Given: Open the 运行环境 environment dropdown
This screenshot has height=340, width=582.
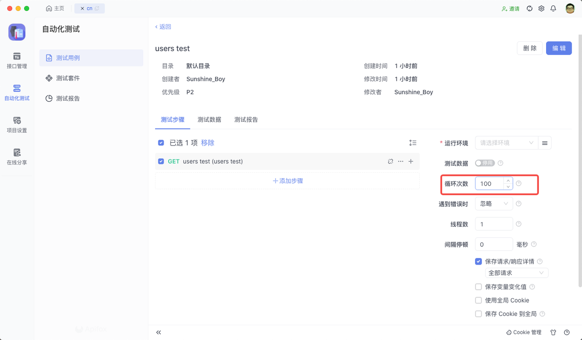Looking at the screenshot, I should pyautogui.click(x=507, y=143).
